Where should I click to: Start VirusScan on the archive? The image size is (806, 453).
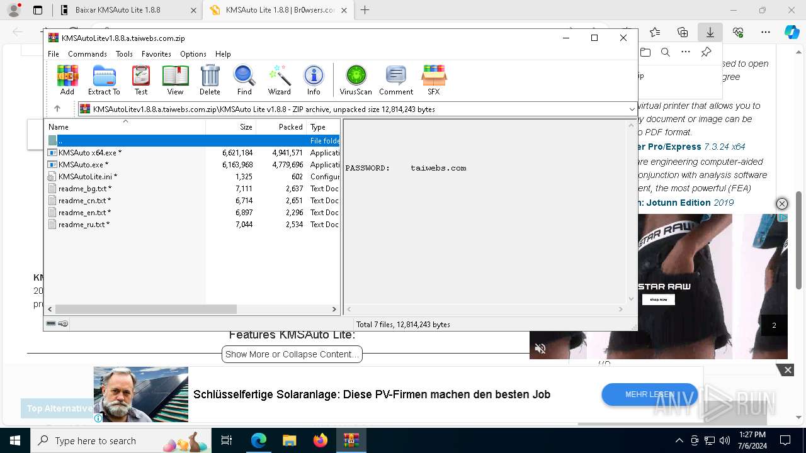pyautogui.click(x=356, y=80)
